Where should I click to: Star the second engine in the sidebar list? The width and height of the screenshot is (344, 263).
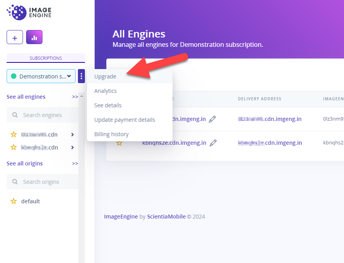[x=14, y=147]
